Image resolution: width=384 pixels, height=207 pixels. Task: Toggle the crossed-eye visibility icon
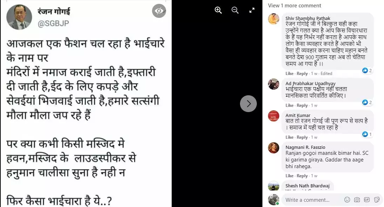[x=159, y=11]
